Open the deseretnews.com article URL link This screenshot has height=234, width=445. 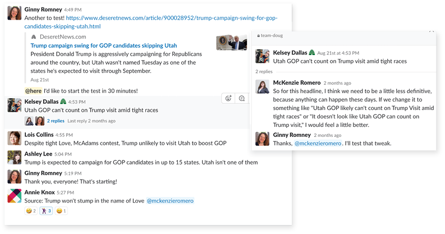click(x=151, y=22)
